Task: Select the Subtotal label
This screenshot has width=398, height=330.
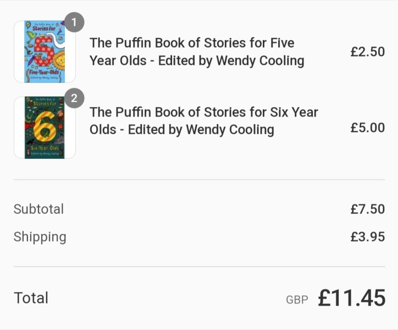Action: point(38,209)
